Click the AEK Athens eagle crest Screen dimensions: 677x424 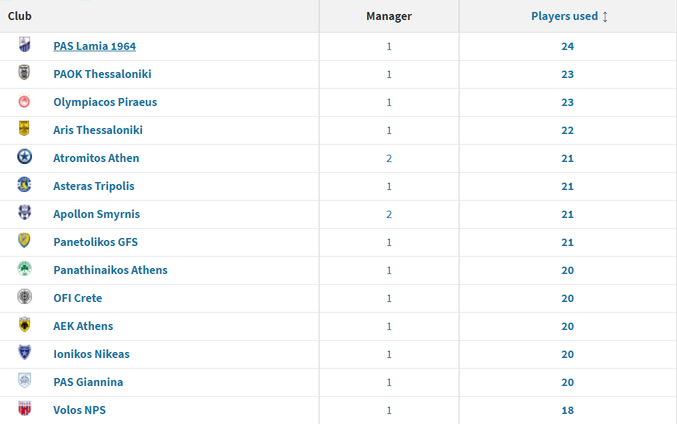(25, 325)
